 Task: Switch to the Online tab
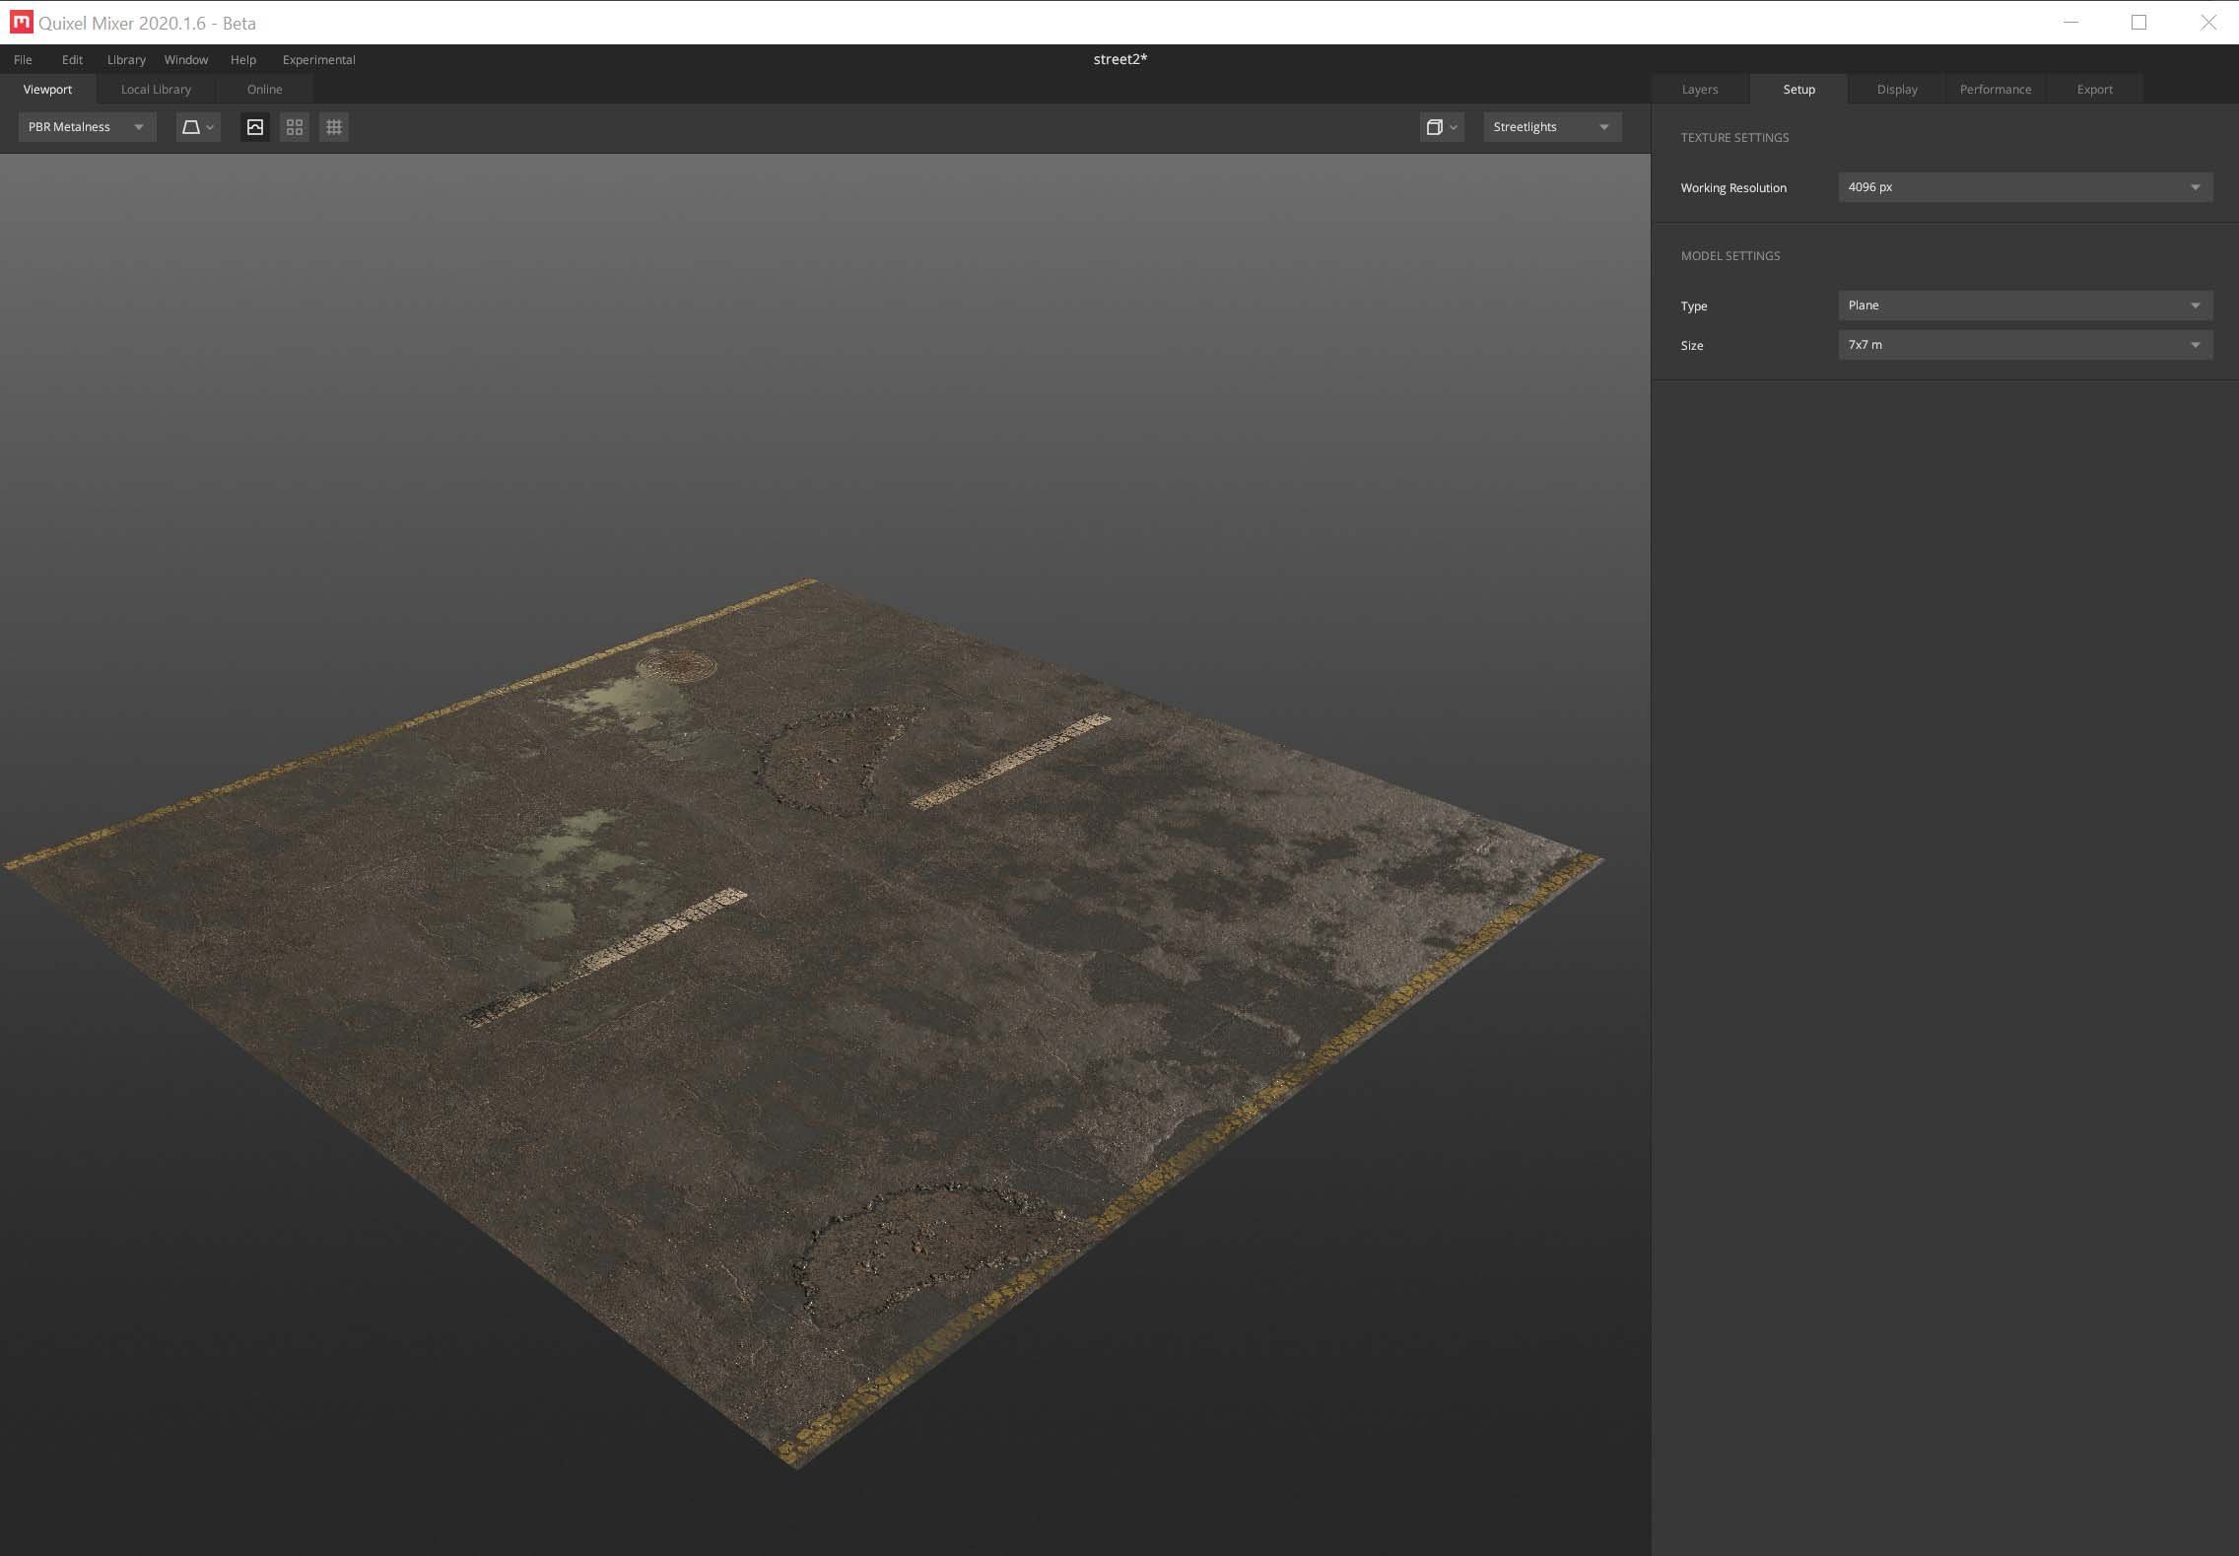[x=264, y=90]
